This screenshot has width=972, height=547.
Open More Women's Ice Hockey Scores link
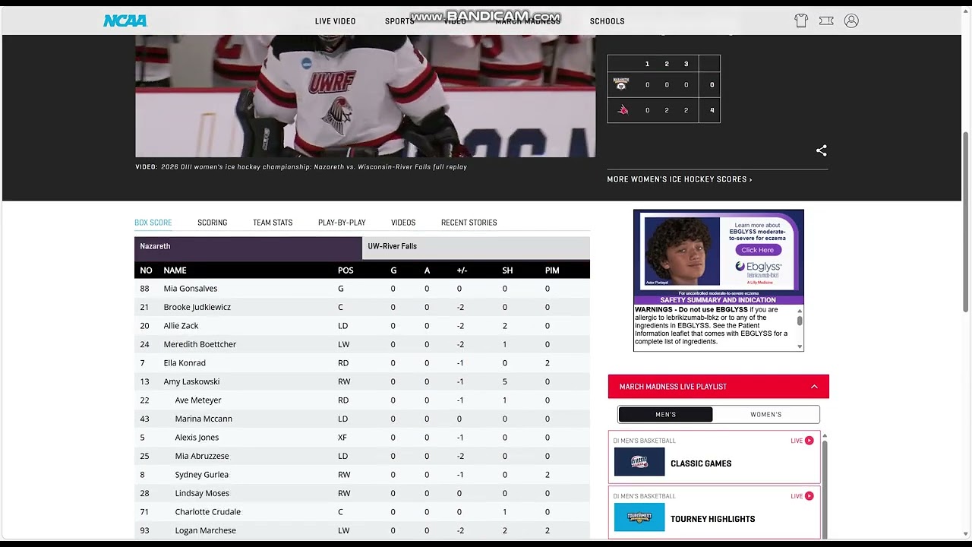tap(680, 179)
